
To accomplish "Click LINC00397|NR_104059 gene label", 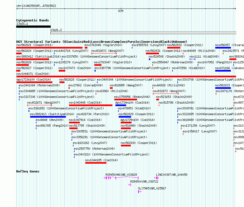I will (x=172, y=175).
